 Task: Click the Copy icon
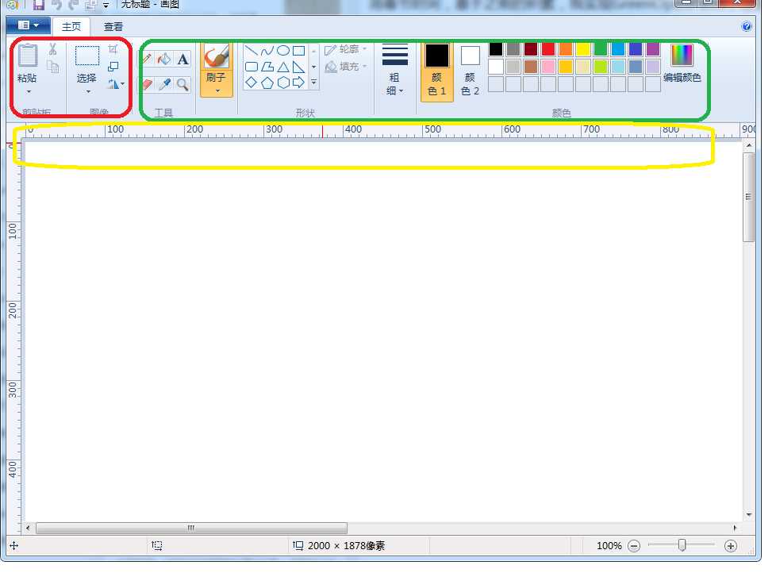coord(53,67)
